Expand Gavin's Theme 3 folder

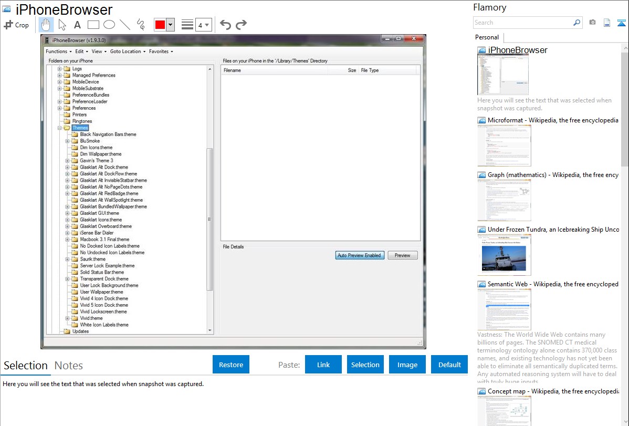67,161
